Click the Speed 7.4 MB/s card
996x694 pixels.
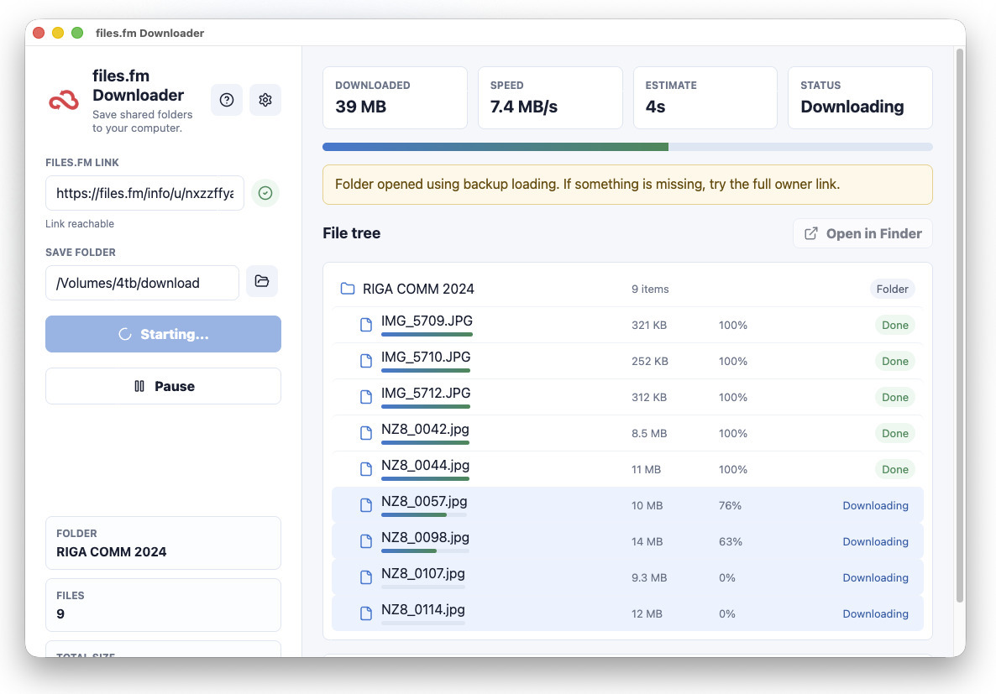pos(550,98)
